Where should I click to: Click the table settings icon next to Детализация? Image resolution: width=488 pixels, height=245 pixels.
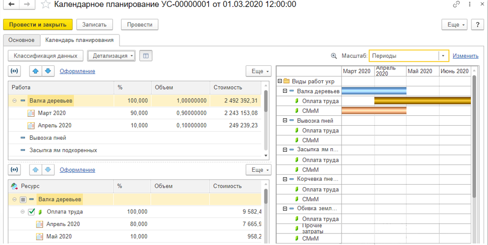click(x=145, y=56)
